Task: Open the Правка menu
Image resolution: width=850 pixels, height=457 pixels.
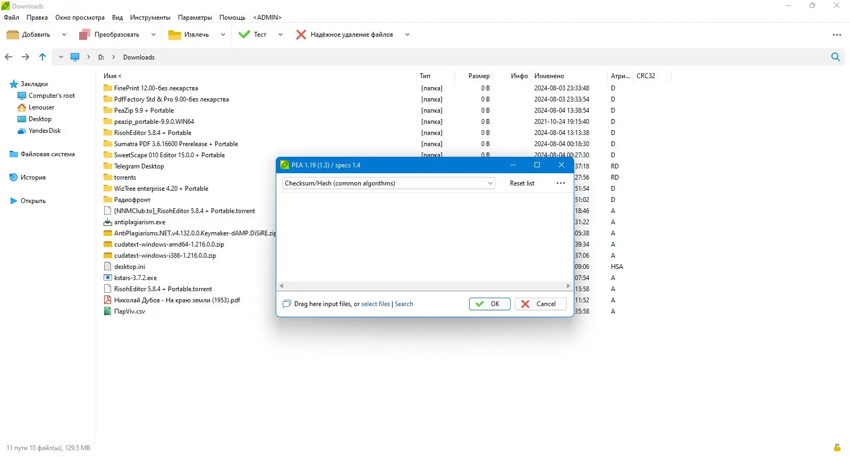Action: 37,18
